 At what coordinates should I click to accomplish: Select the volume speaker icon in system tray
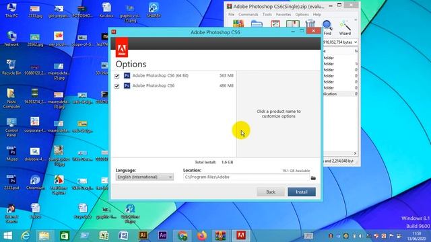coord(361,236)
